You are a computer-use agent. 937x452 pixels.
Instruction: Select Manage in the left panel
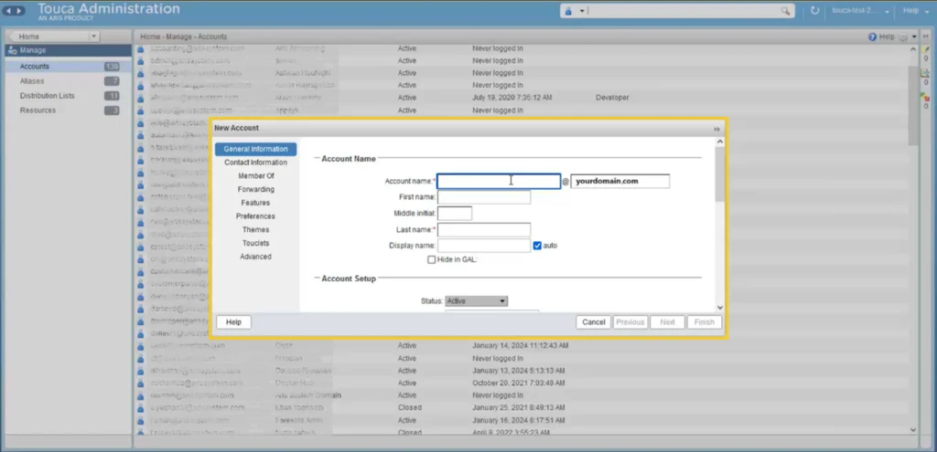point(68,51)
